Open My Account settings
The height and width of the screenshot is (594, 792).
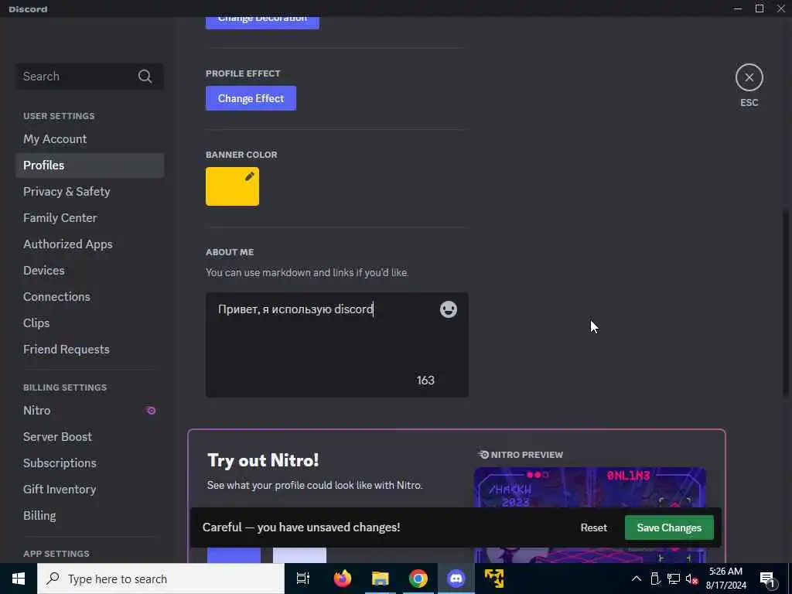[x=90, y=139]
